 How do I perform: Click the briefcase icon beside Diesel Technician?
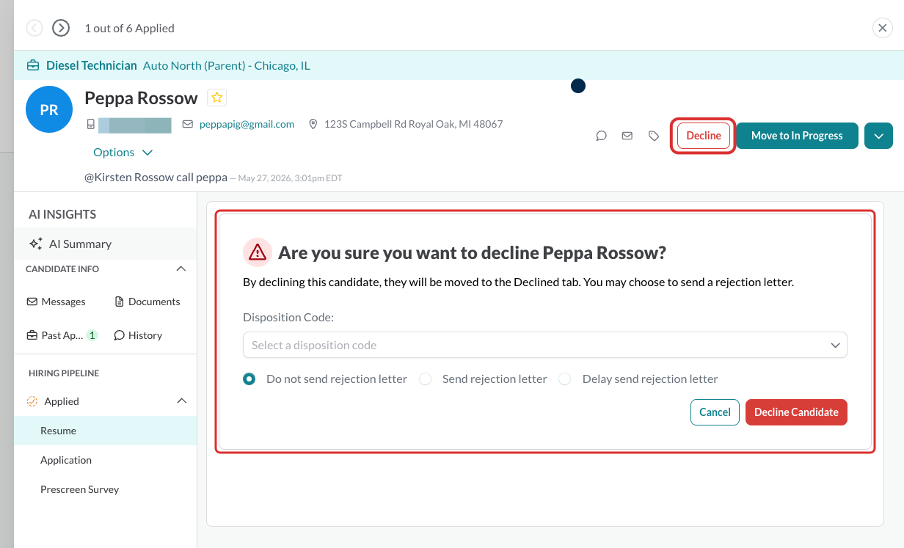pyautogui.click(x=33, y=66)
